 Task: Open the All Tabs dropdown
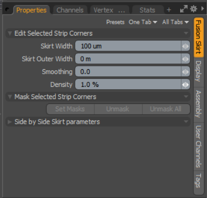pos(175,22)
